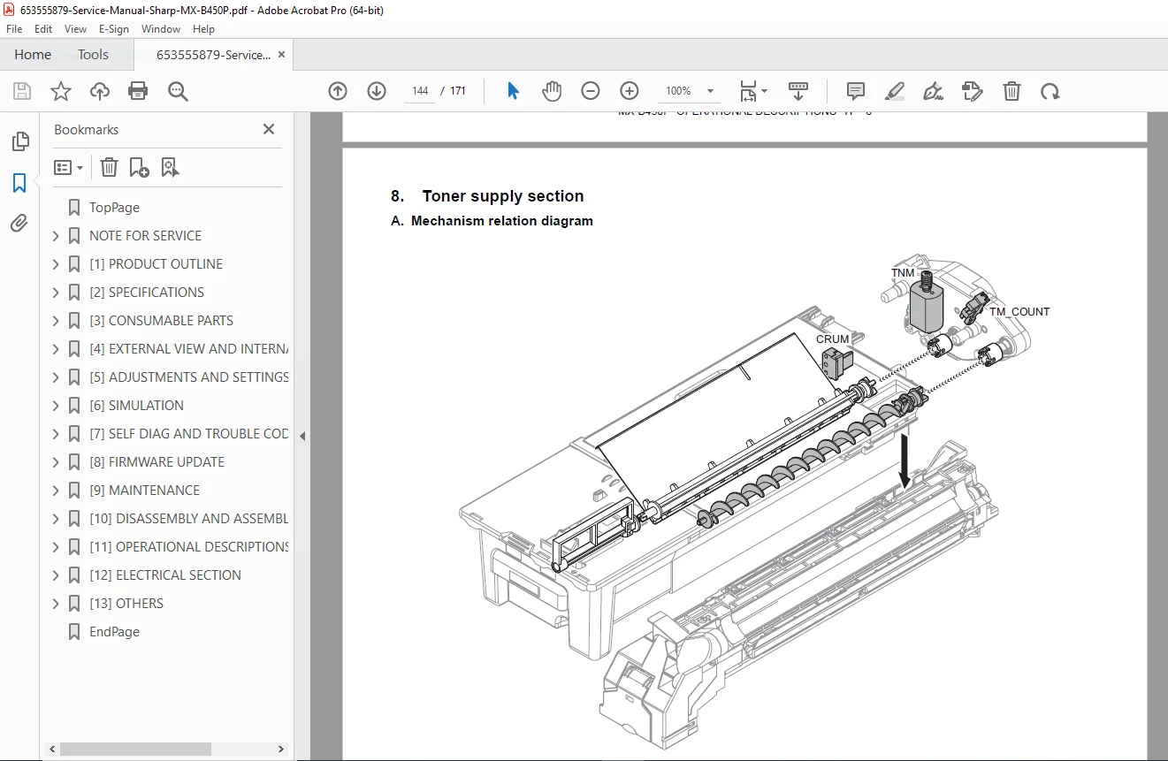Activate the selection arrow tool

(x=513, y=91)
